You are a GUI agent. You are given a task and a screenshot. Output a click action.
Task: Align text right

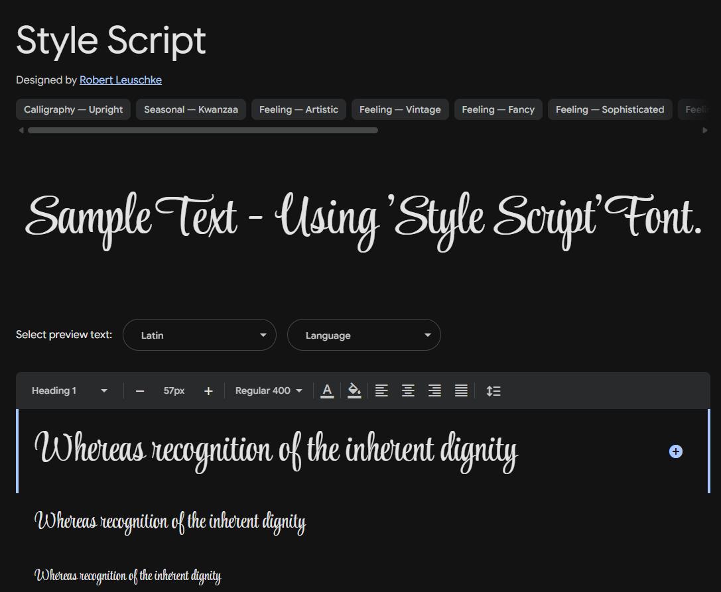point(435,390)
